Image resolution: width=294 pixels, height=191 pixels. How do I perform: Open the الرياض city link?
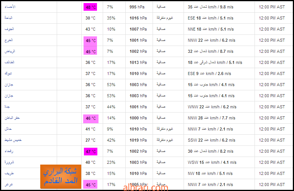coord(10,51)
